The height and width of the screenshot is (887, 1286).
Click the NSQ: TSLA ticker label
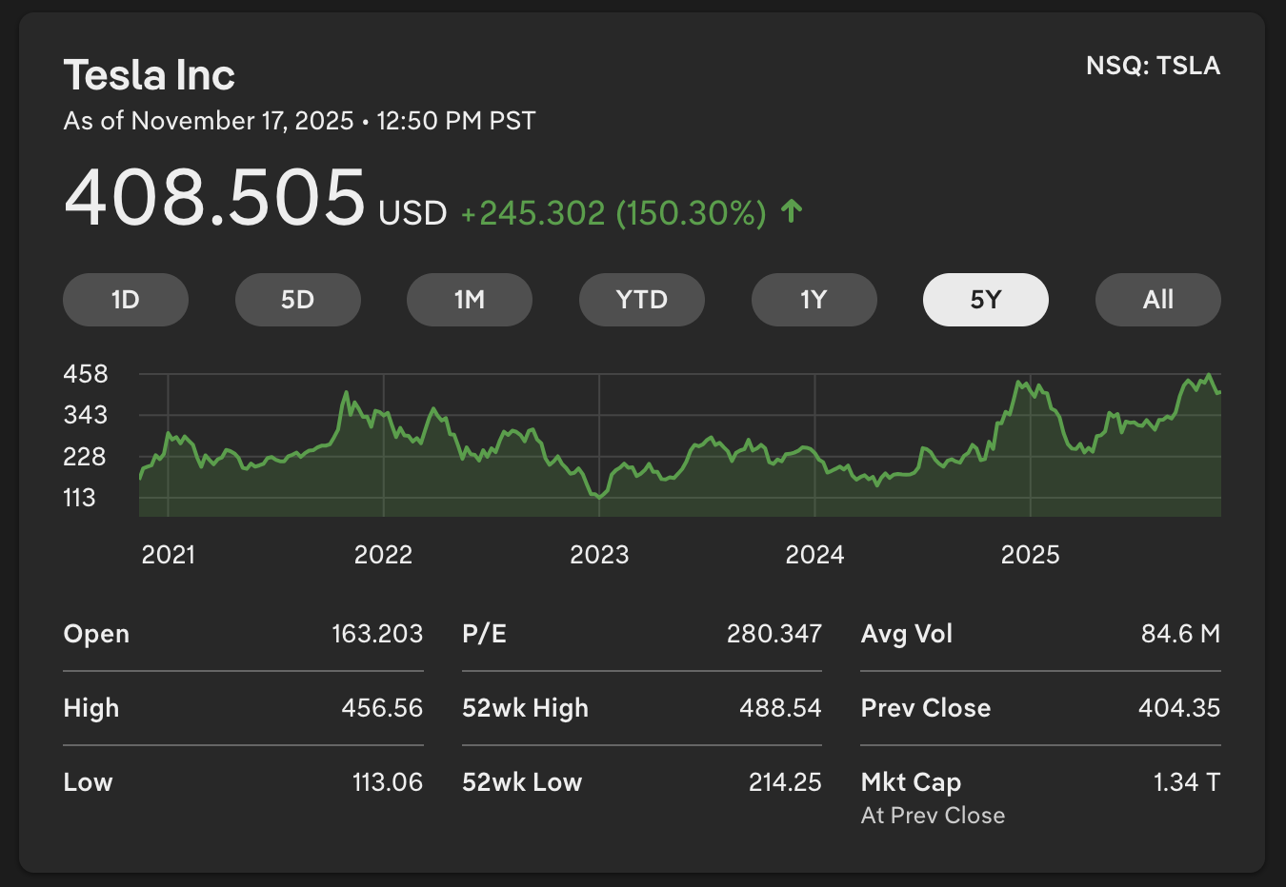1153,66
